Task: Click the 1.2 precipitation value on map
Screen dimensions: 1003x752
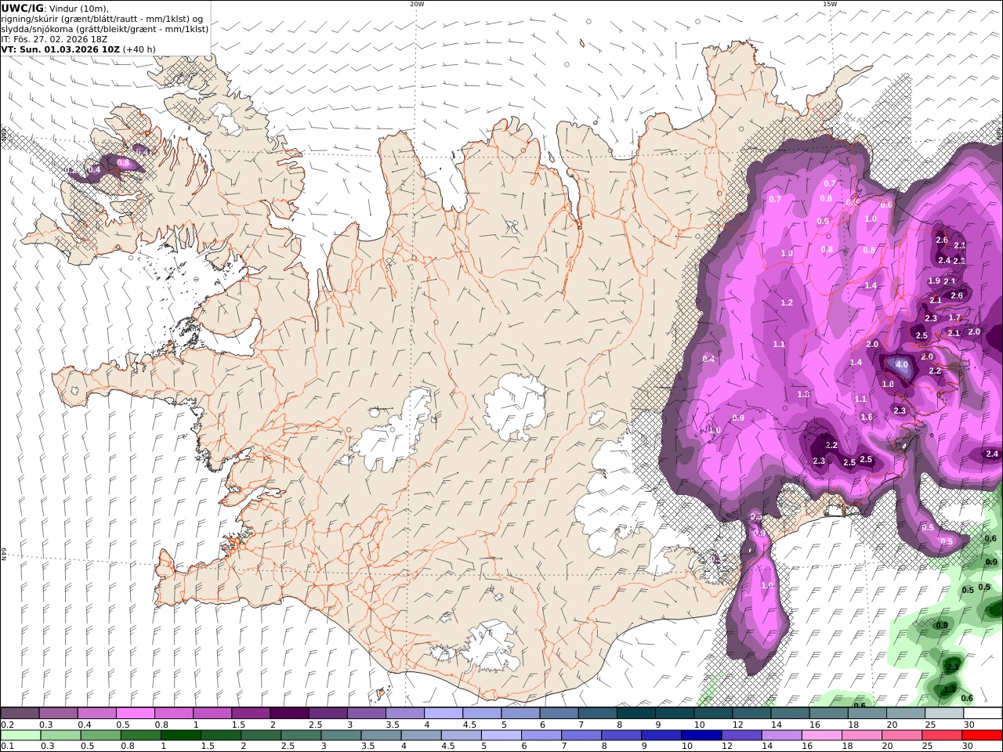Action: click(787, 302)
